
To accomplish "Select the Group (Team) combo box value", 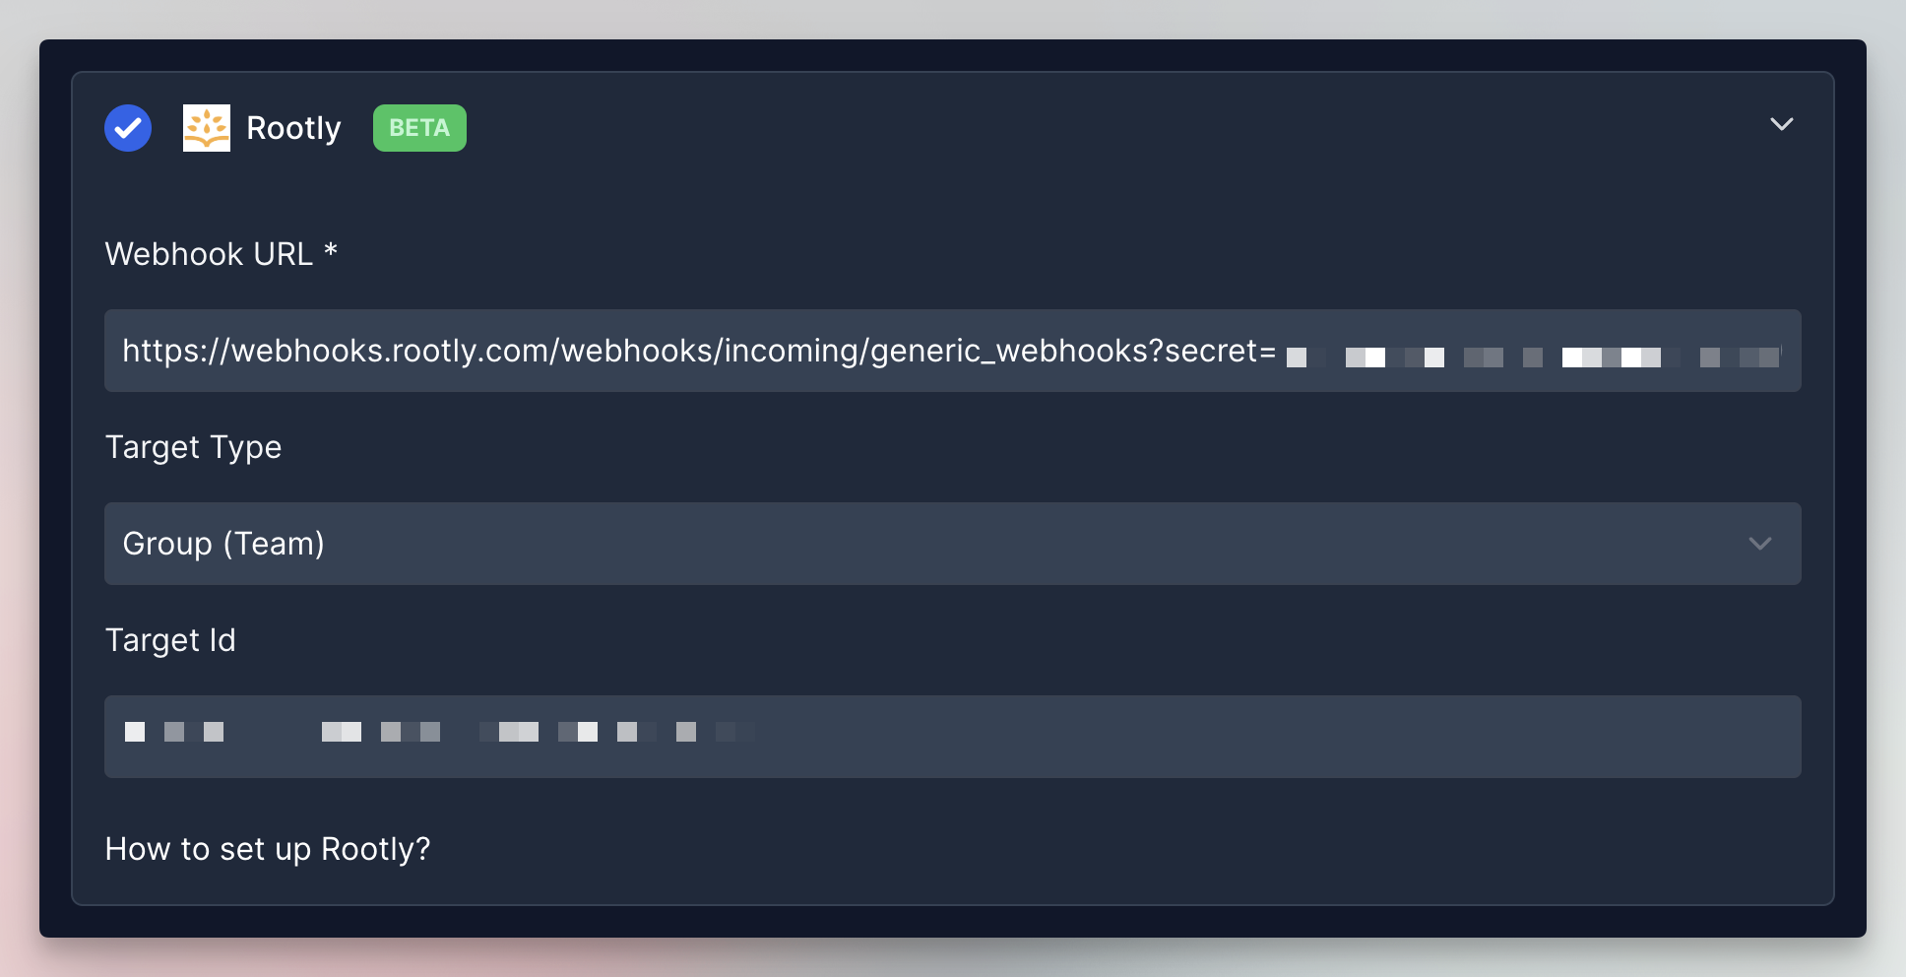I will (223, 544).
